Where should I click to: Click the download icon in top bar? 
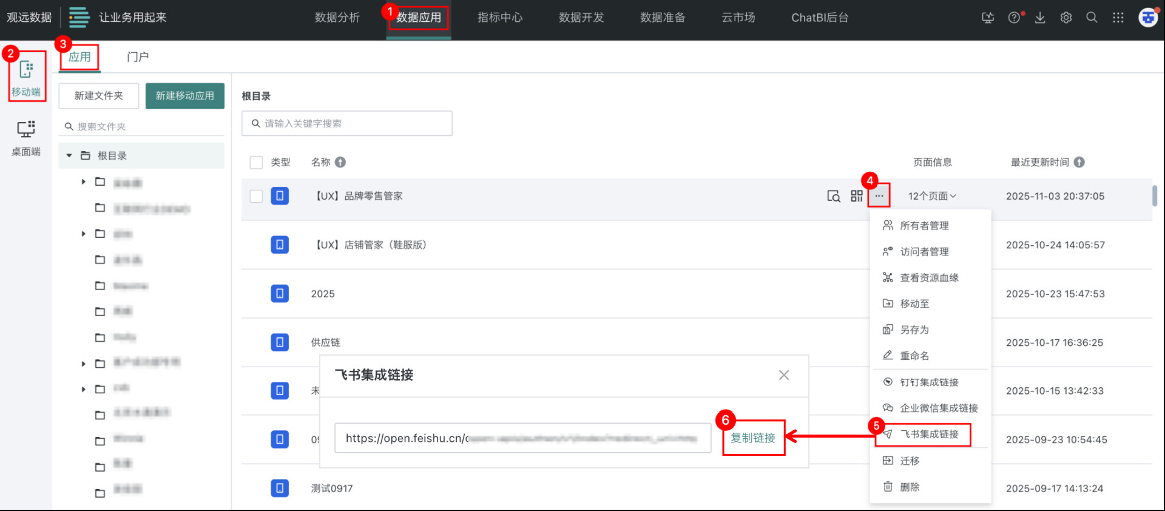pyautogui.click(x=1040, y=18)
